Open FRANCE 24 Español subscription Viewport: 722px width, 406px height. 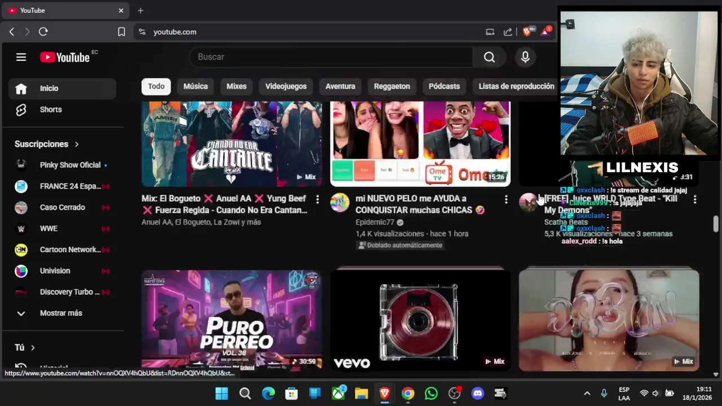62,186
